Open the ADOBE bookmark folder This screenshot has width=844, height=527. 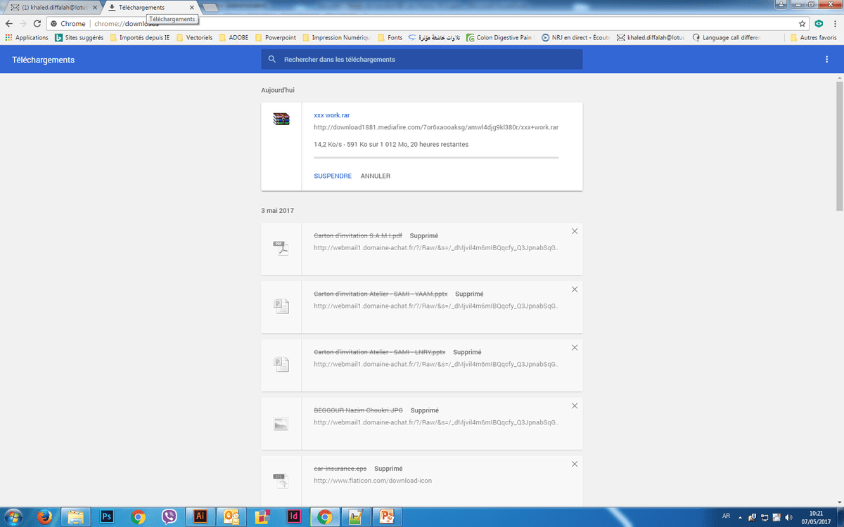point(233,38)
